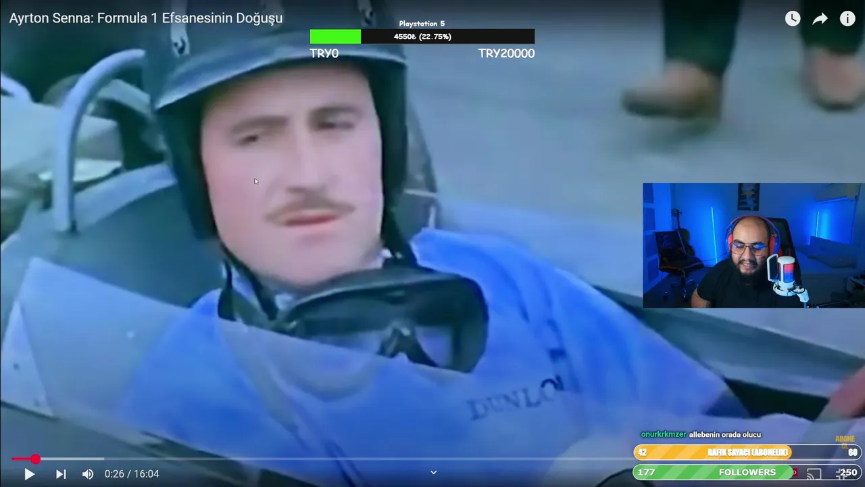Click the 0:26 / 16:04 time display

[132, 474]
